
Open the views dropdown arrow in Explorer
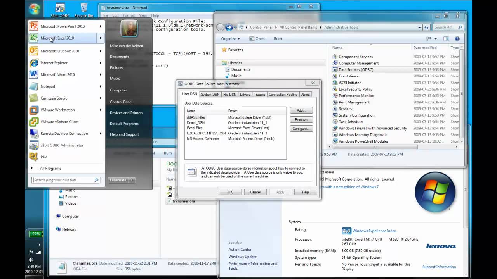(x=435, y=39)
